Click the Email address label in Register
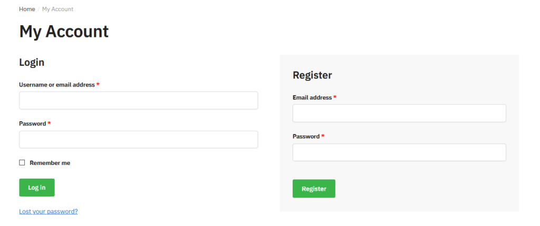Screen dimensions: 540x226 tap(312, 97)
